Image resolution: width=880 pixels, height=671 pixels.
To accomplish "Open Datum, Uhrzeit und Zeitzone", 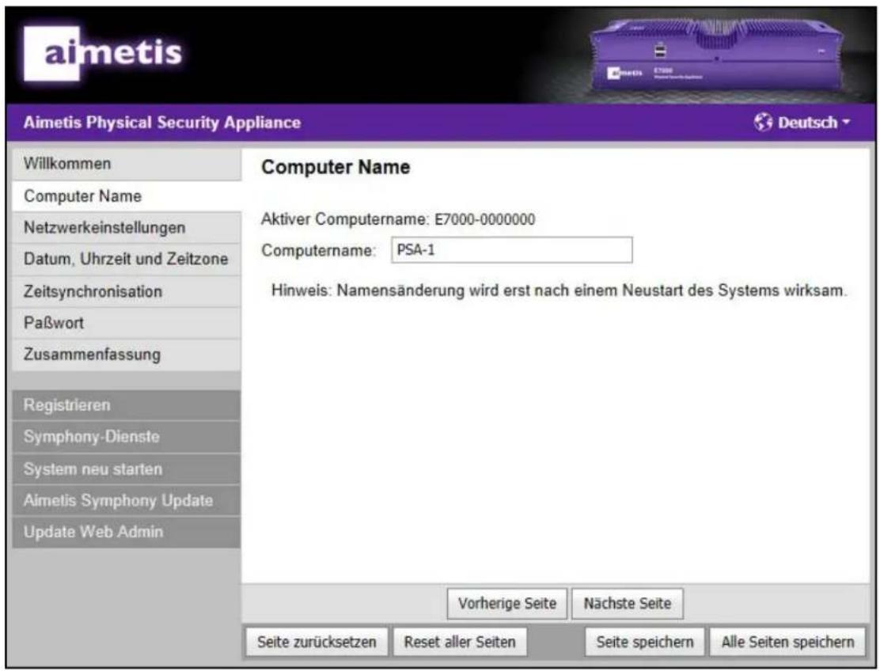I will pos(127,260).
